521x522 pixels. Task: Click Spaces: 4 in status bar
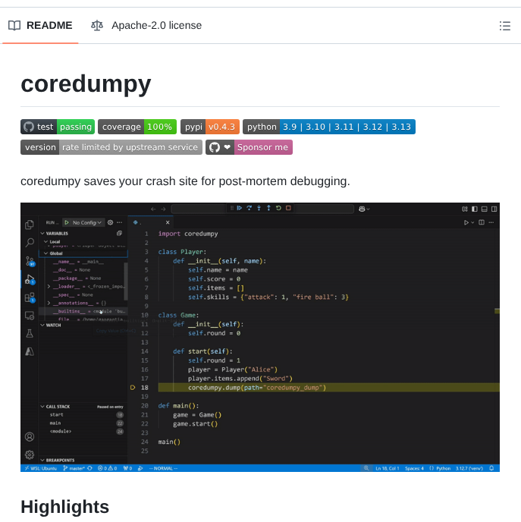point(414,468)
